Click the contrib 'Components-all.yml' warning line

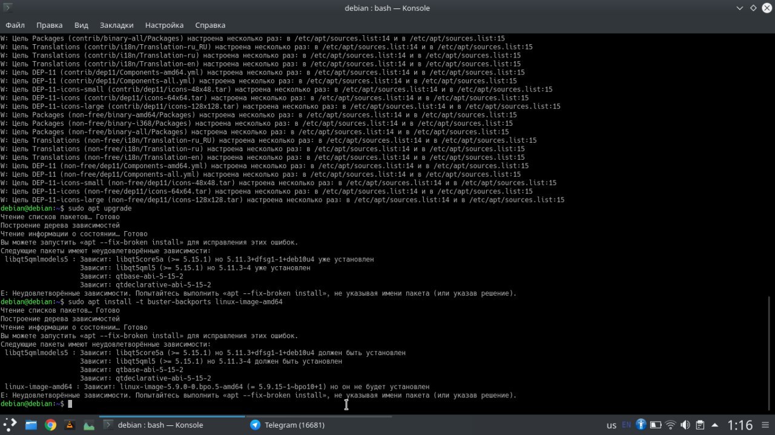[259, 80]
